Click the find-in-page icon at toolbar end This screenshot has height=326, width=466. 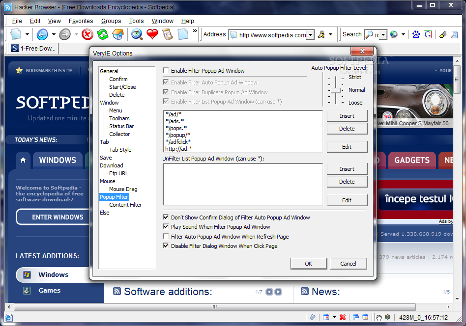pos(454,35)
